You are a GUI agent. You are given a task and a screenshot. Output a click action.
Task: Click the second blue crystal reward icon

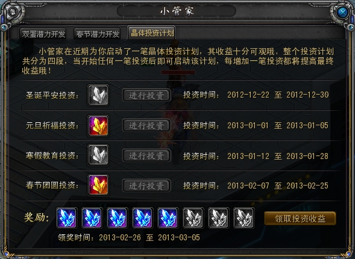click(x=92, y=218)
